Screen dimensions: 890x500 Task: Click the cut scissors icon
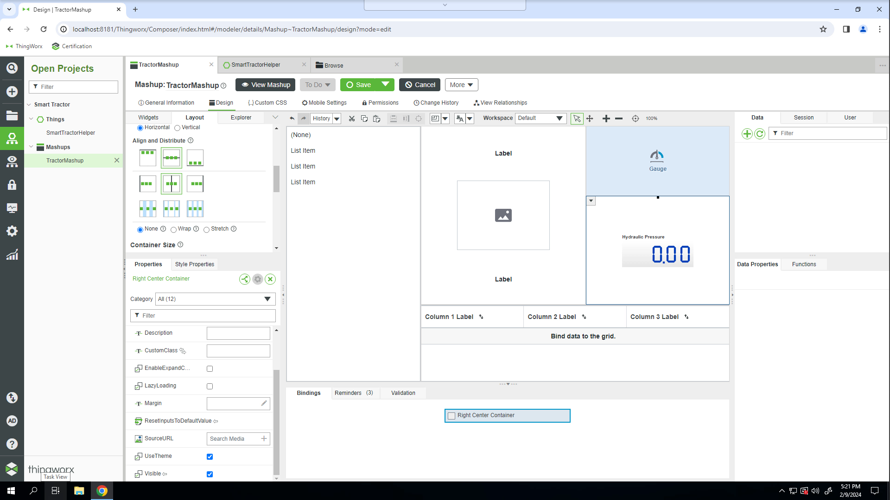(352, 119)
